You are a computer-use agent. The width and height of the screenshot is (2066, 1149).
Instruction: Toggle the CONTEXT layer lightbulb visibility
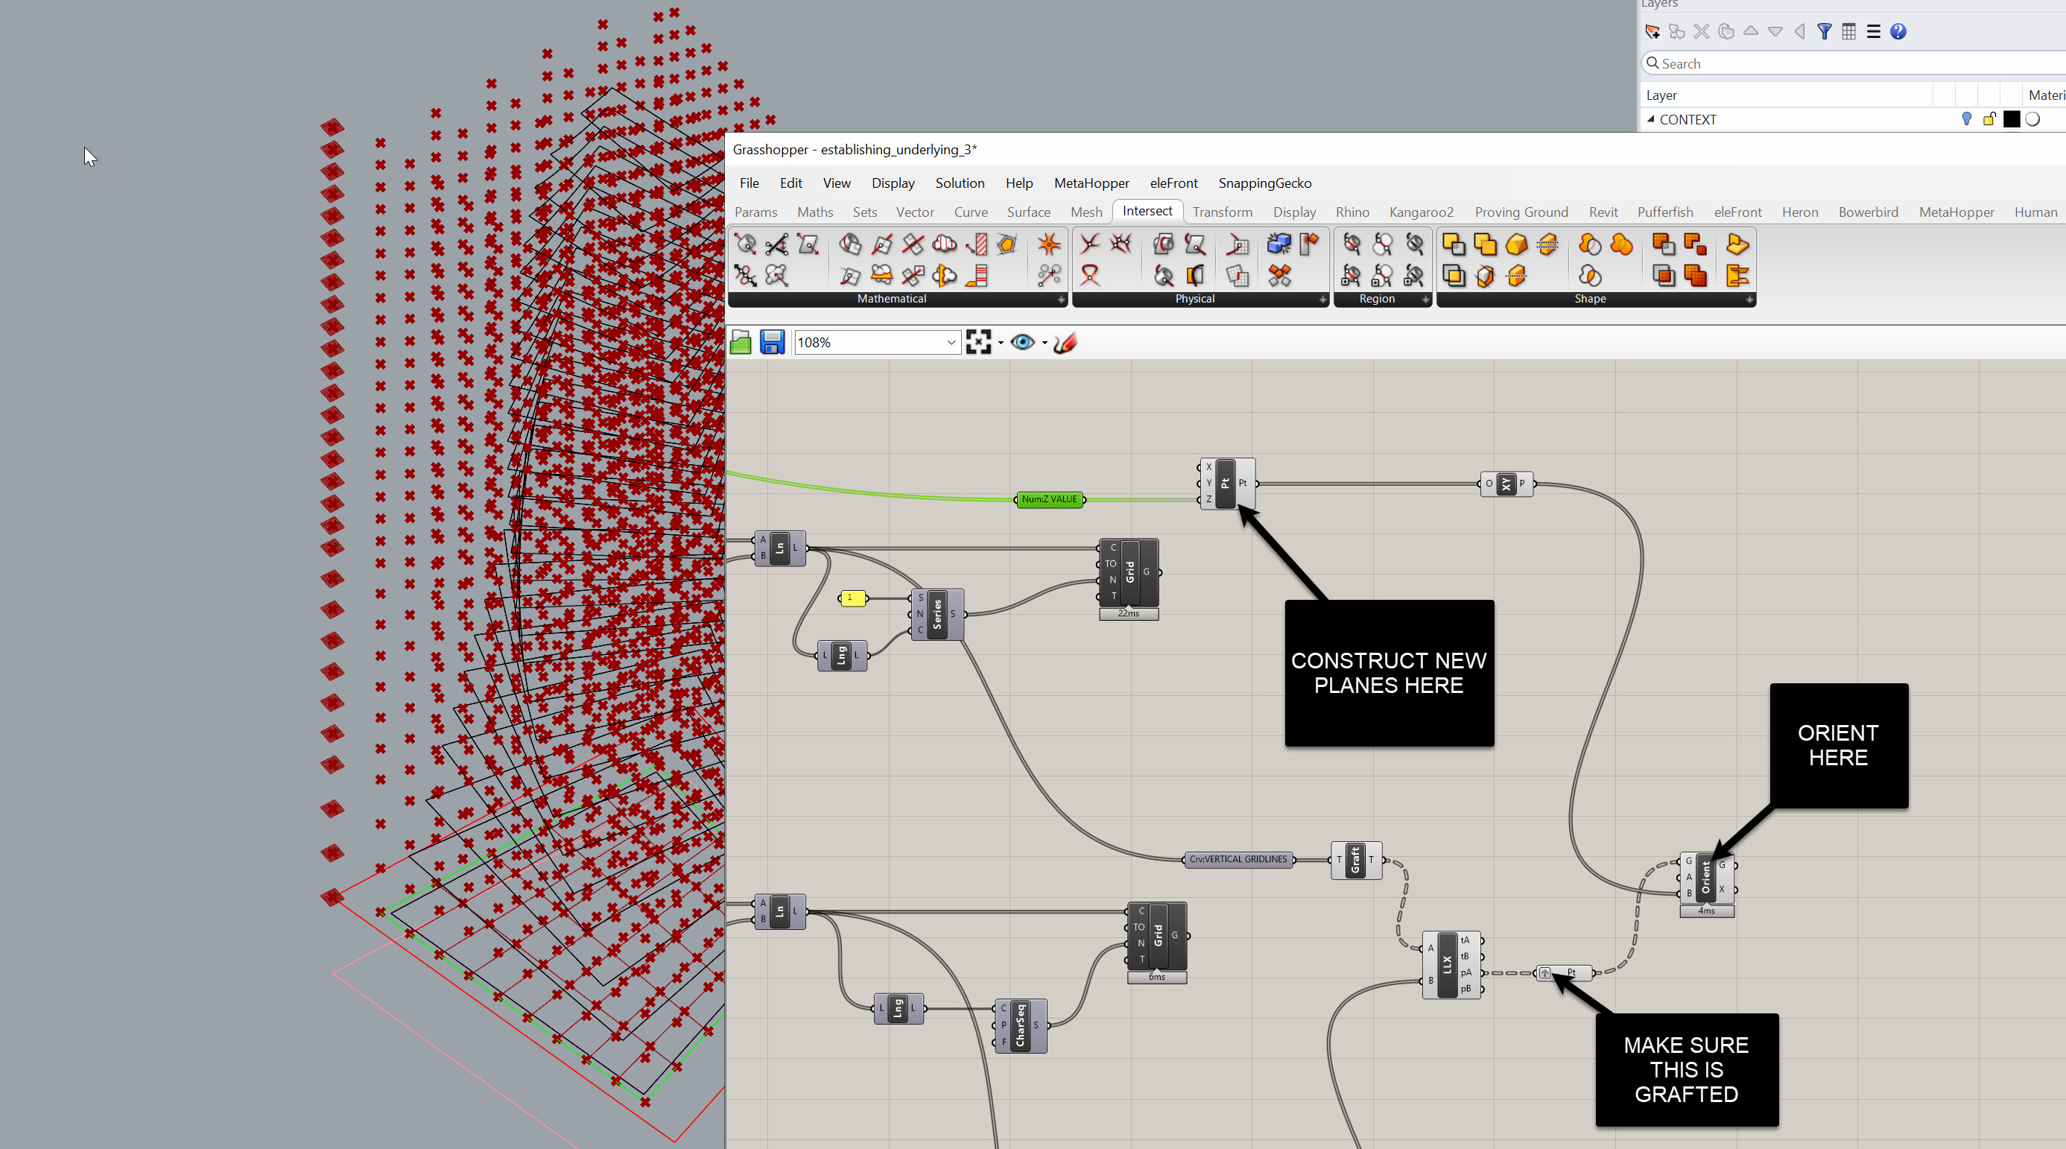(1965, 118)
